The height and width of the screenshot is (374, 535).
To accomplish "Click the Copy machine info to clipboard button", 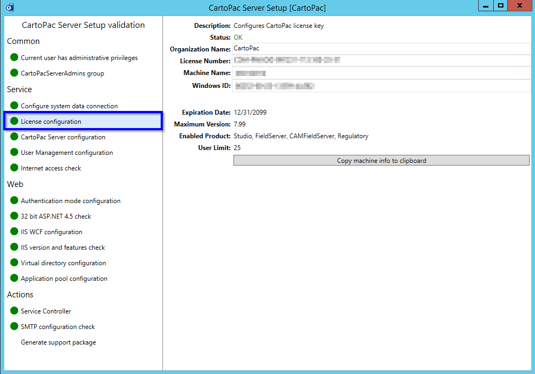I will pyautogui.click(x=381, y=160).
